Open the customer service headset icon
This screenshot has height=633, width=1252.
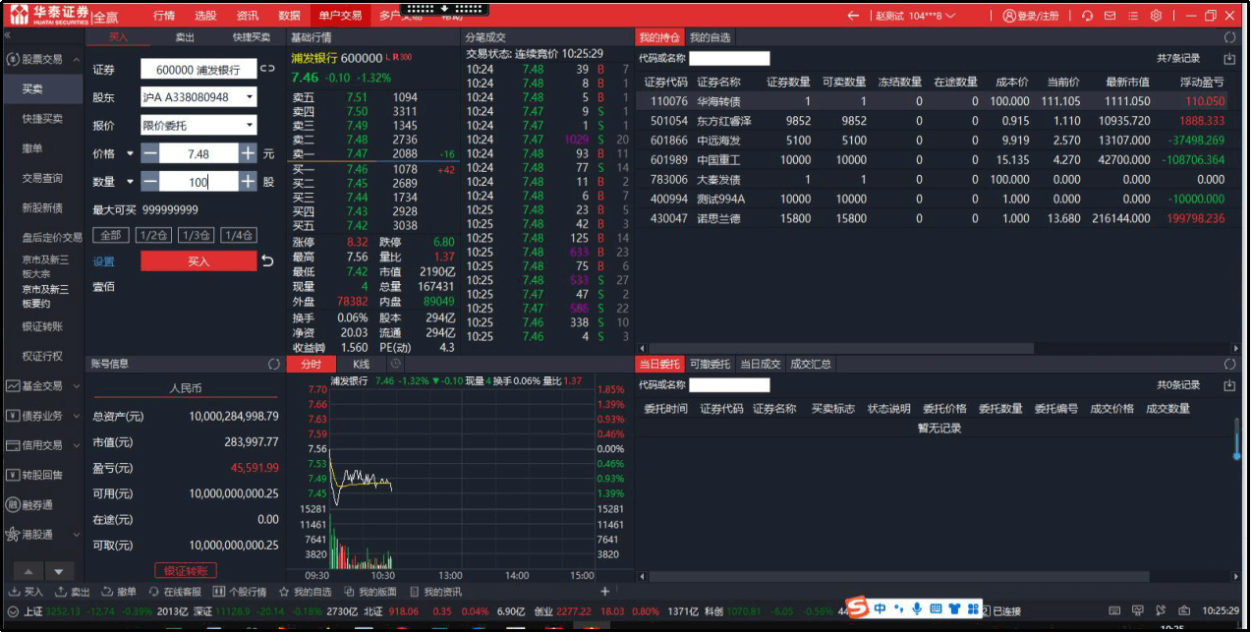coord(1087,16)
